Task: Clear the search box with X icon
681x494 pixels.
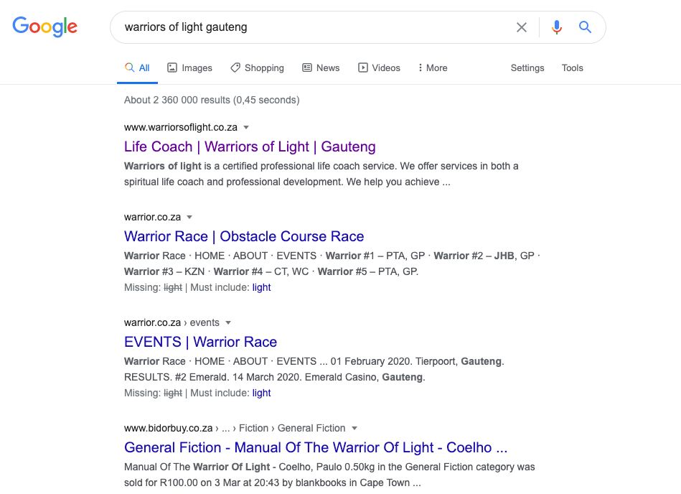Action: 521,27
